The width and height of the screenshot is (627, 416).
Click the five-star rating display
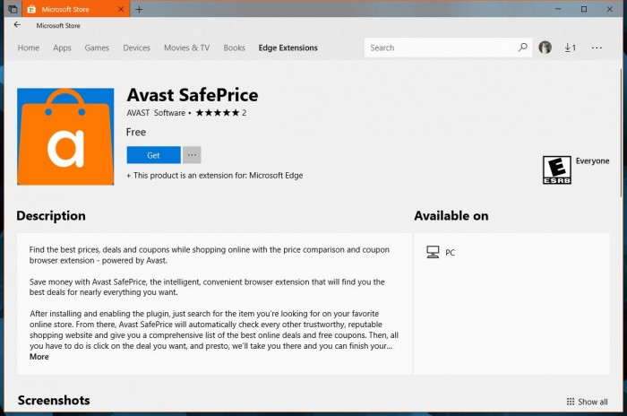tap(216, 113)
